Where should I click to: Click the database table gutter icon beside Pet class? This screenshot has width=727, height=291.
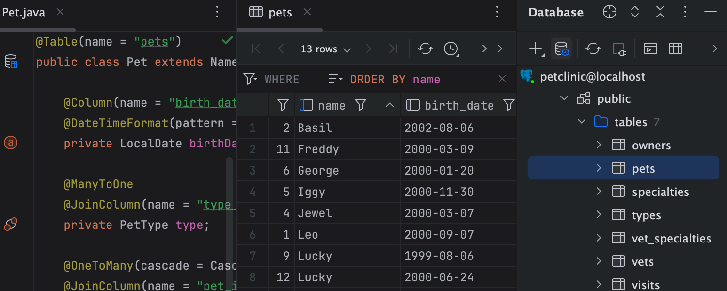click(11, 62)
